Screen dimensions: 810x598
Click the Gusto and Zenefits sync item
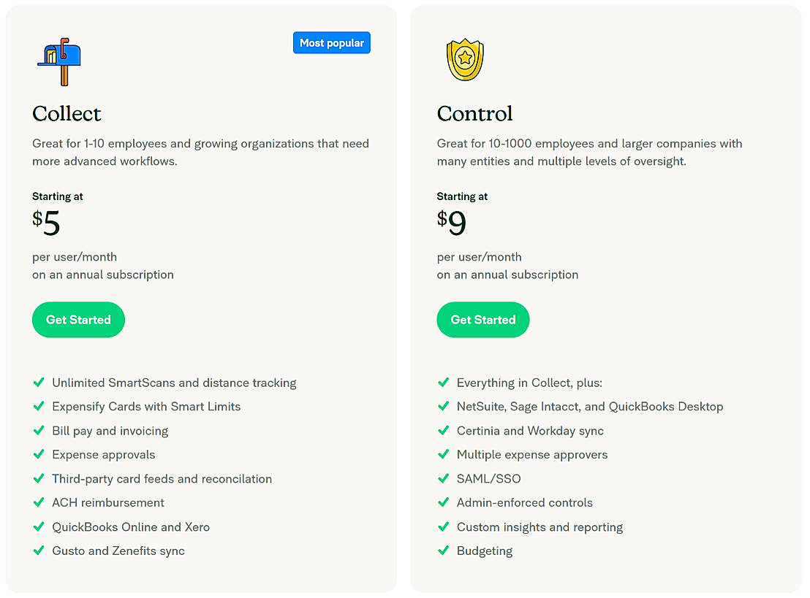click(x=118, y=551)
